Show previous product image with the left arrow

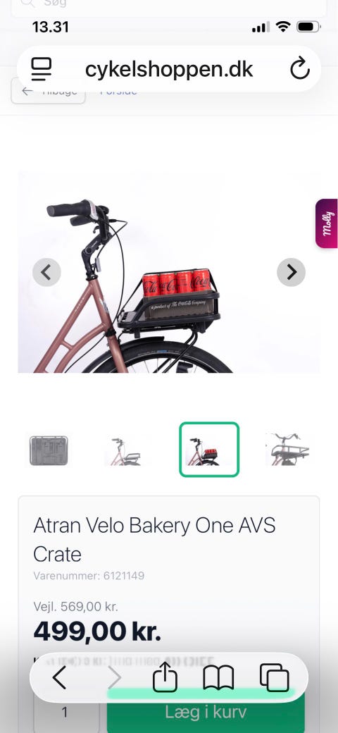click(x=46, y=272)
